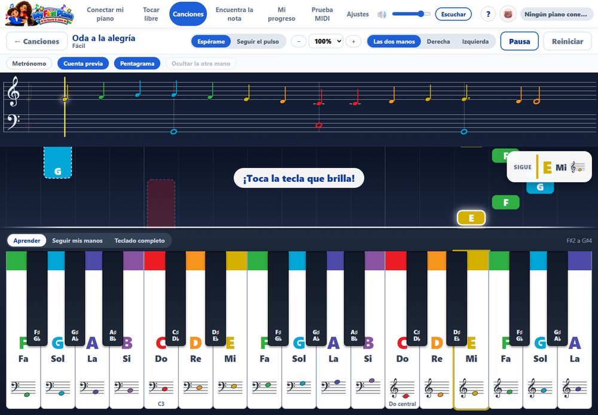Toggle the Metrónomo option
Viewport: 598px width, 415px height.
point(29,63)
